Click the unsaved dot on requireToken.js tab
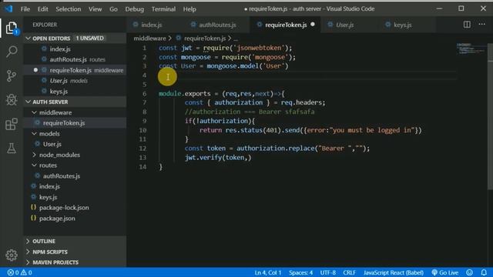The width and height of the screenshot is (493, 277). click(313, 24)
